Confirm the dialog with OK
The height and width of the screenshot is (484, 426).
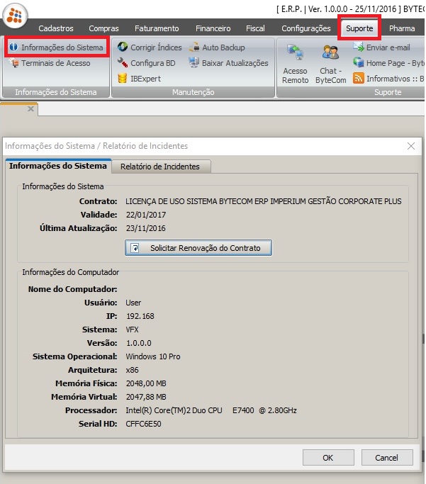pyautogui.click(x=328, y=458)
